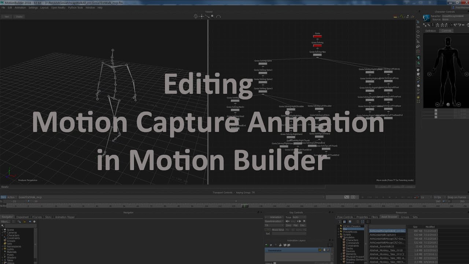
Task: Click the folder tree icon in Asset Browser
Action: coord(340,221)
